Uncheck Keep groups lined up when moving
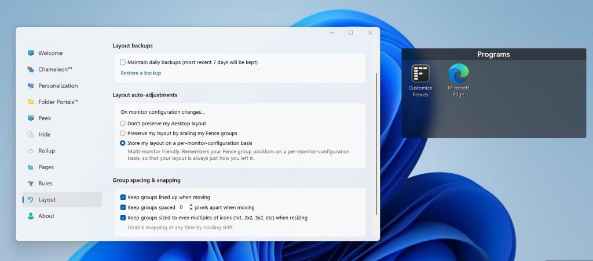This screenshot has height=261, width=593. 123,197
